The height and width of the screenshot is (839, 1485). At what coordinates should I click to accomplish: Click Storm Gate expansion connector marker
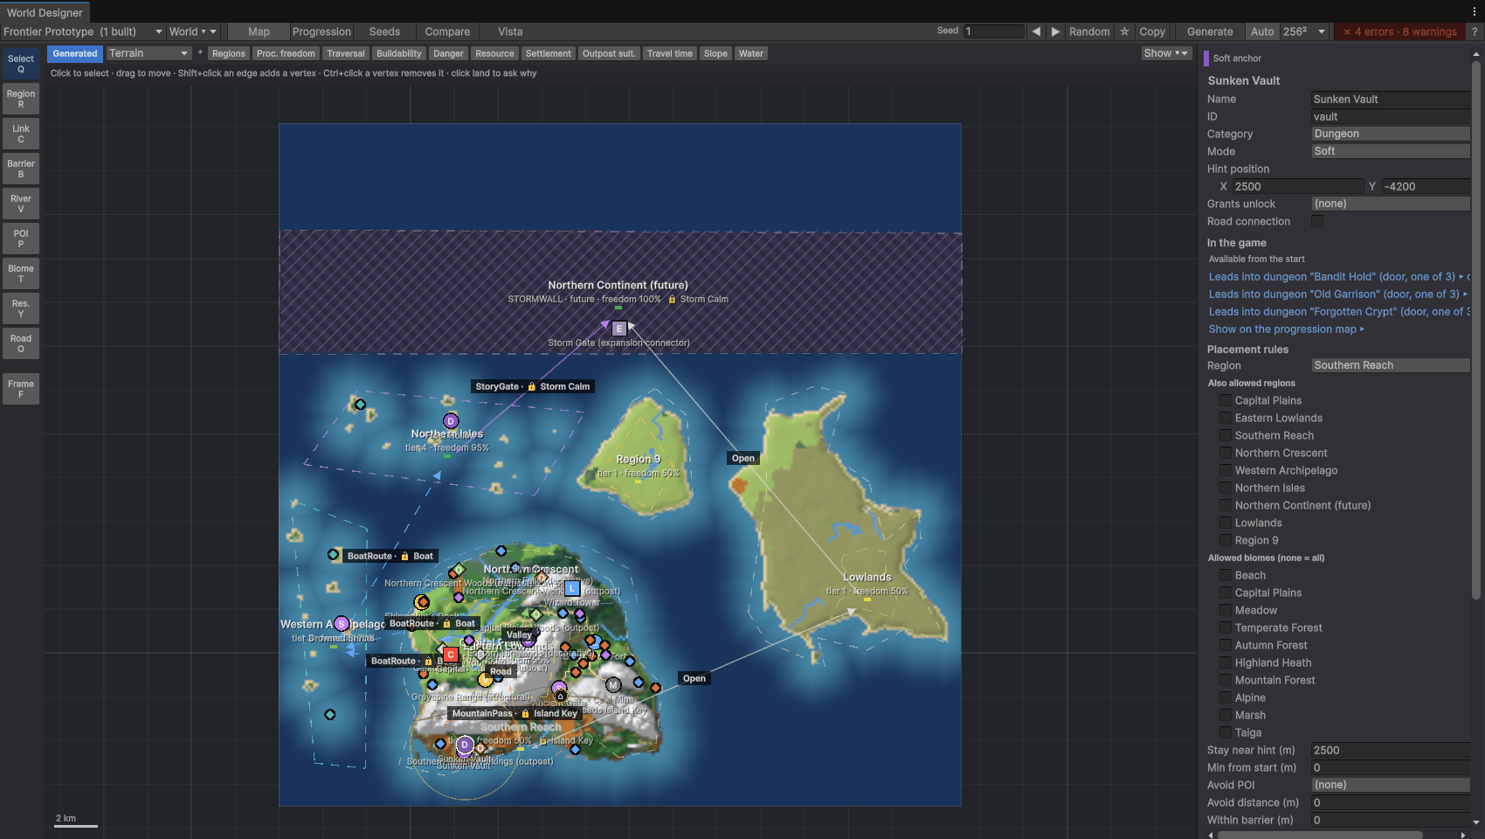(x=619, y=329)
